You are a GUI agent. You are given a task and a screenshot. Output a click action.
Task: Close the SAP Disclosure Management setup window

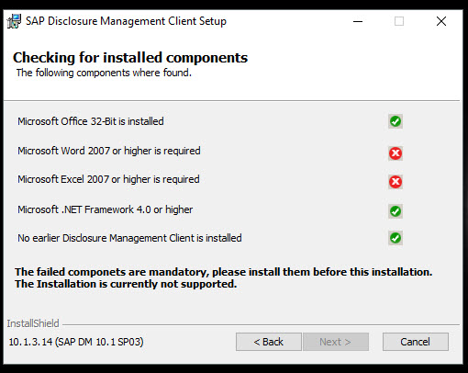point(441,21)
